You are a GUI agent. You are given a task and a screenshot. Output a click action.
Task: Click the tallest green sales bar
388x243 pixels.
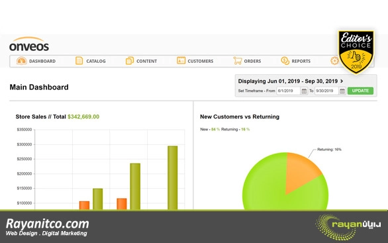[172, 177]
